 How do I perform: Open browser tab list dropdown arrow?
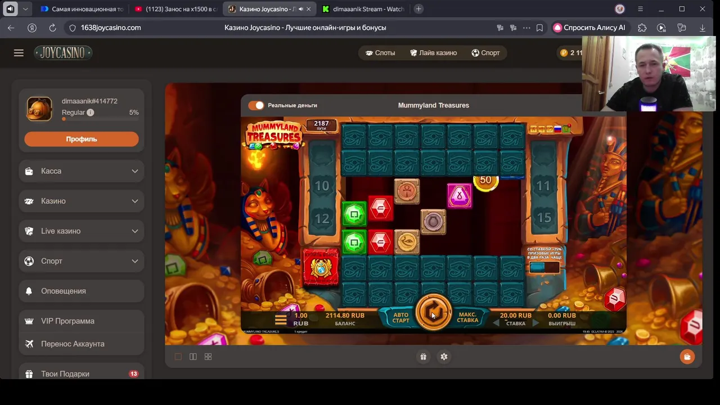[x=26, y=9]
